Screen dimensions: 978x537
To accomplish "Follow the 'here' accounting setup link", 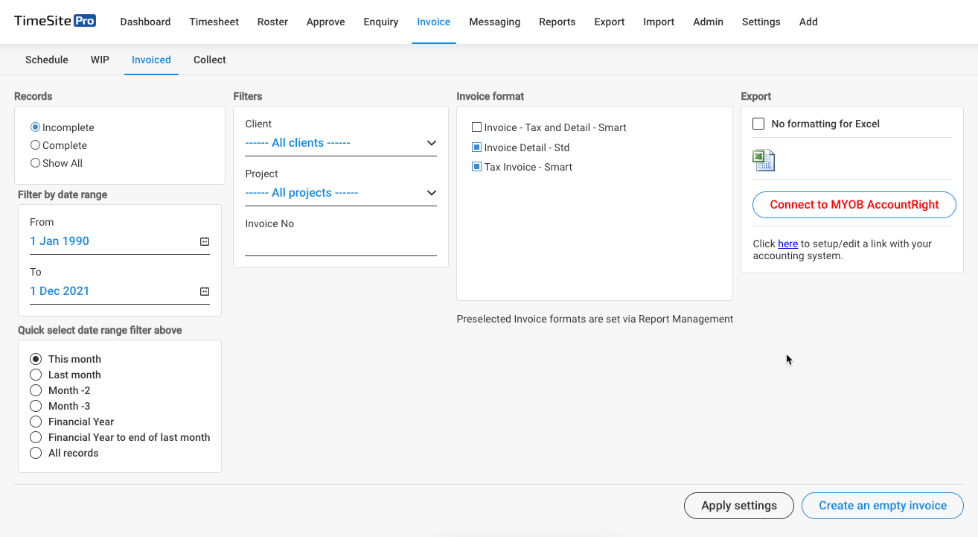I will coord(788,244).
